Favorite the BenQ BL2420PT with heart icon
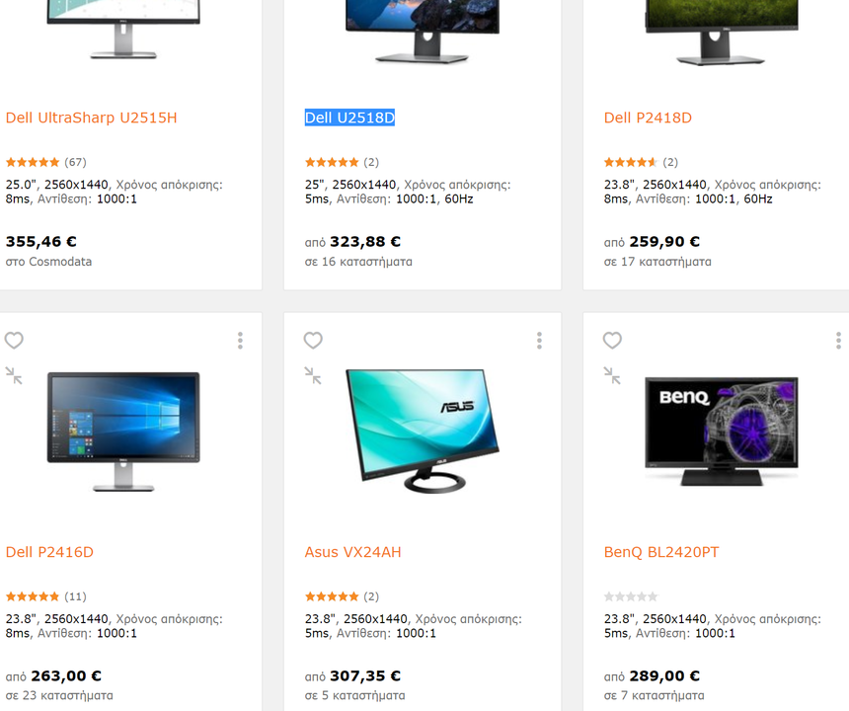The width and height of the screenshot is (849, 711). tap(612, 341)
